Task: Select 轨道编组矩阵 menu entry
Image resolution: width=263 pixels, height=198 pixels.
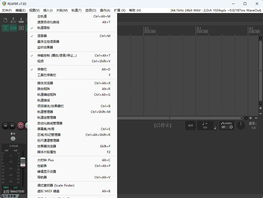Action: (x=72, y=94)
